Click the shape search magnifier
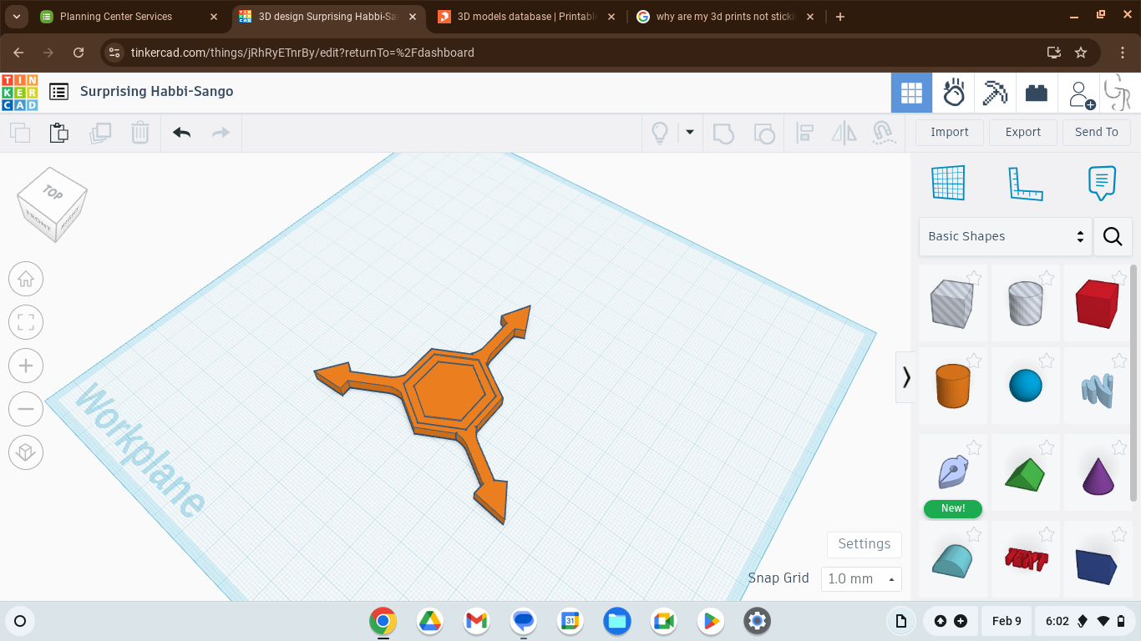Image resolution: width=1141 pixels, height=641 pixels. (x=1113, y=236)
